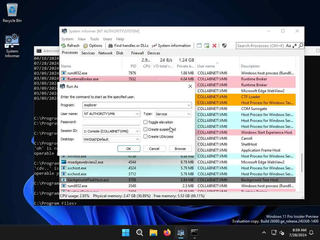Click the svchost.exe 3712 process icon

pyautogui.click(x=64, y=174)
